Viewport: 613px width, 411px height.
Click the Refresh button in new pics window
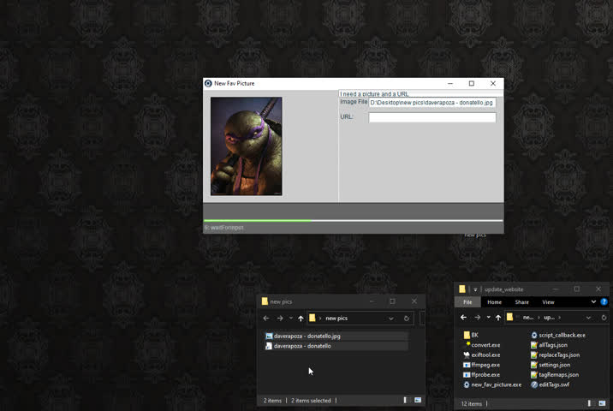click(407, 319)
